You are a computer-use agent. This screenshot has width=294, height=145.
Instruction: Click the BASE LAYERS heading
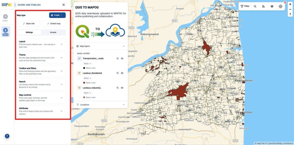[84, 54]
